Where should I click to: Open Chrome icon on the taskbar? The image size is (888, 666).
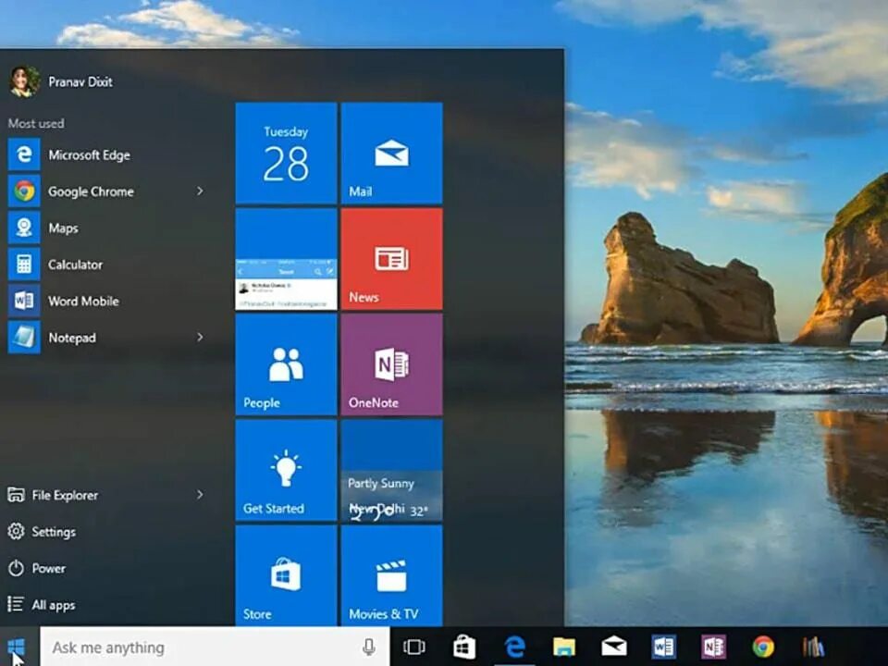pyautogui.click(x=763, y=647)
